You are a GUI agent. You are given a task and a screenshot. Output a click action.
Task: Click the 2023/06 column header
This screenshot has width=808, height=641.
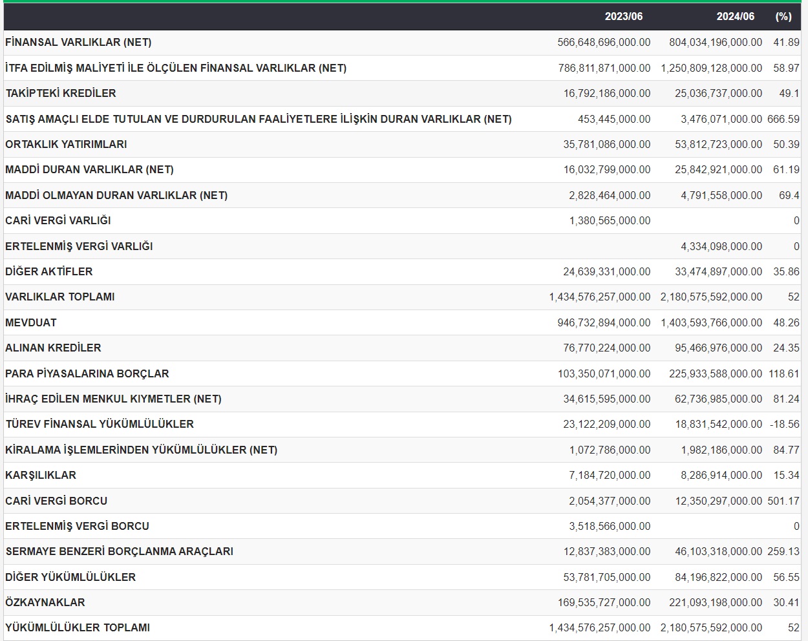point(623,16)
